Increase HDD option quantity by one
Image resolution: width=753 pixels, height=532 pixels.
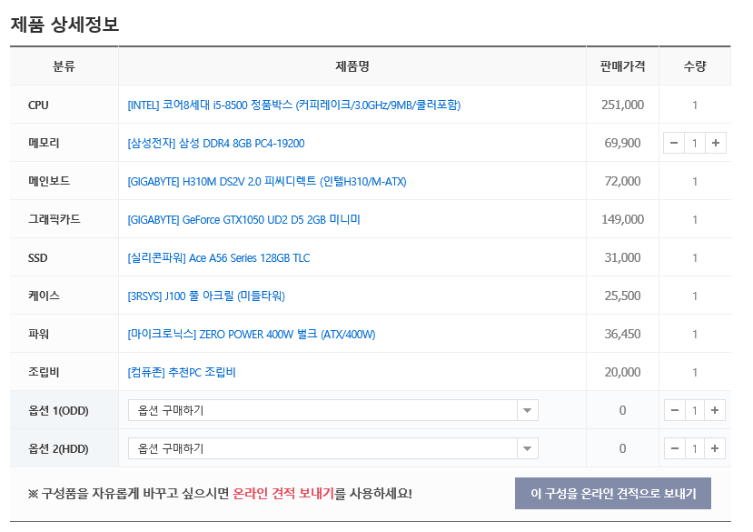pyautogui.click(x=716, y=448)
